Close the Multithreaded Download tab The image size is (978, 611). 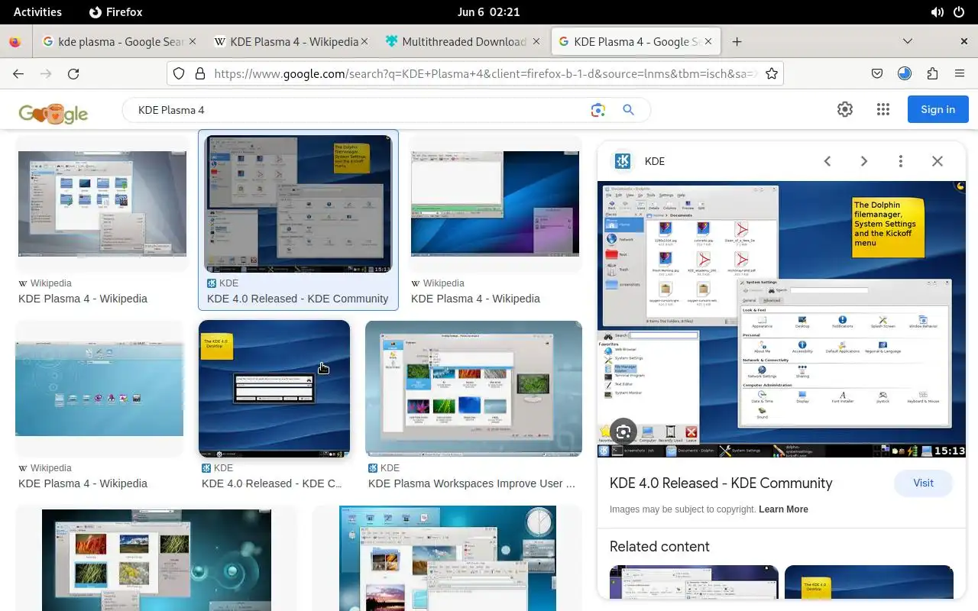tap(536, 42)
